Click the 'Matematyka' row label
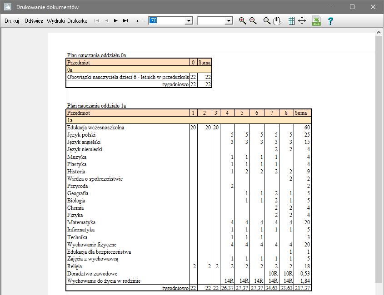The width and height of the screenshot is (384, 295). pos(81,222)
